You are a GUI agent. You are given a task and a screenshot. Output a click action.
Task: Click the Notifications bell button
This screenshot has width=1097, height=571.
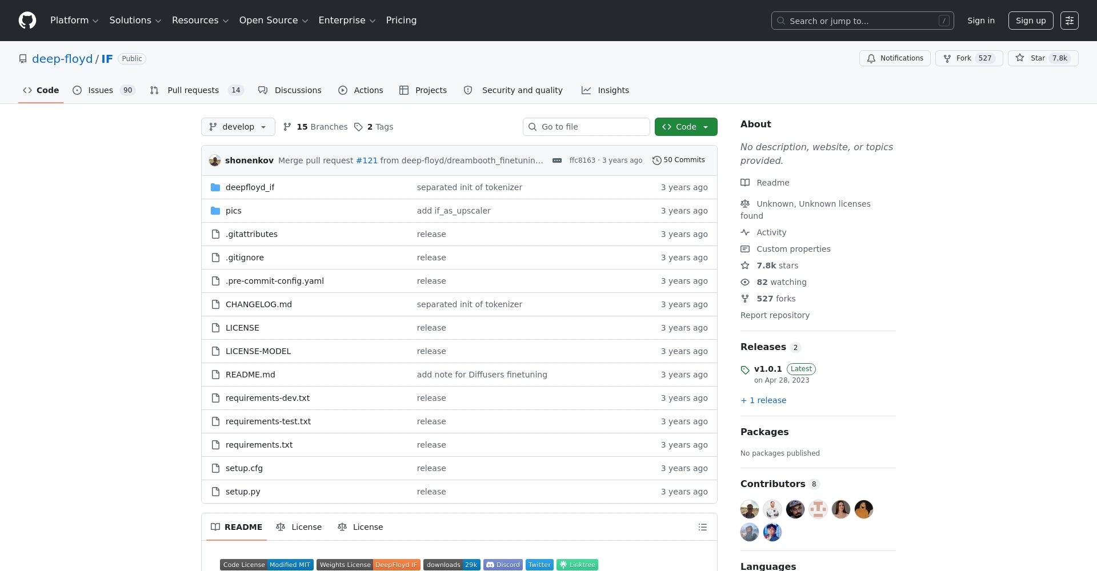pyautogui.click(x=895, y=58)
